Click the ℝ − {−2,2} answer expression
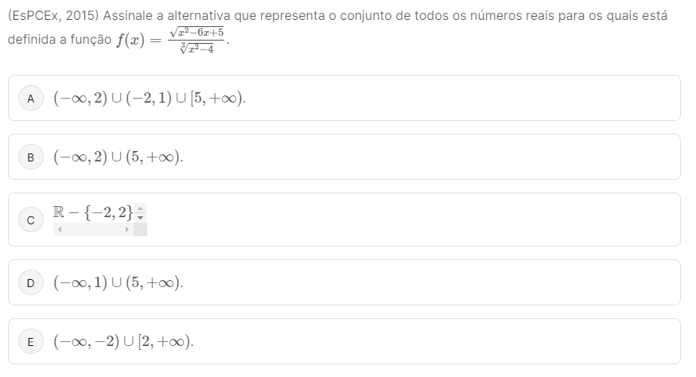 coord(93,212)
